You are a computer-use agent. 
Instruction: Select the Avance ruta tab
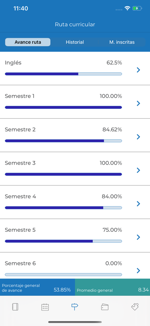pos(28,42)
